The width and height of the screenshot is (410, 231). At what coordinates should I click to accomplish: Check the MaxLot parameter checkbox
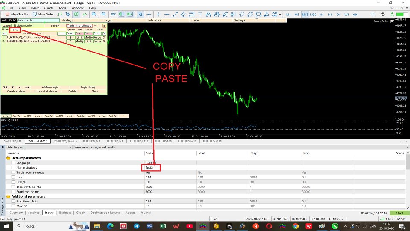pyautogui.click(x=13, y=206)
